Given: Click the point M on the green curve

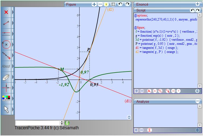Looking at the screenshot, I should point(59,69).
